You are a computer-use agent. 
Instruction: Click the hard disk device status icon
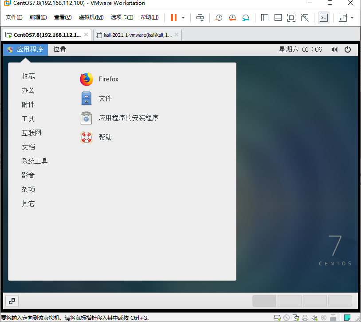point(277,318)
